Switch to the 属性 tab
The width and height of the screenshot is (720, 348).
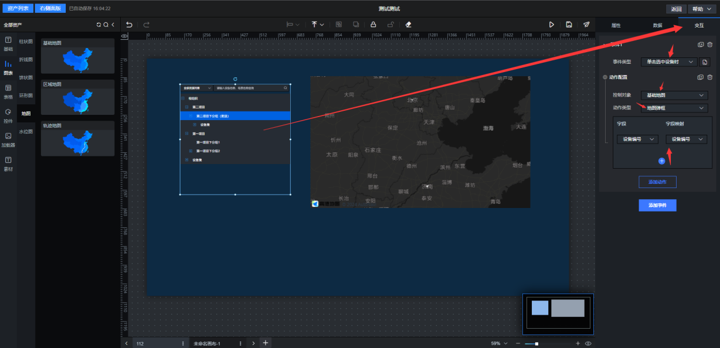(x=616, y=25)
